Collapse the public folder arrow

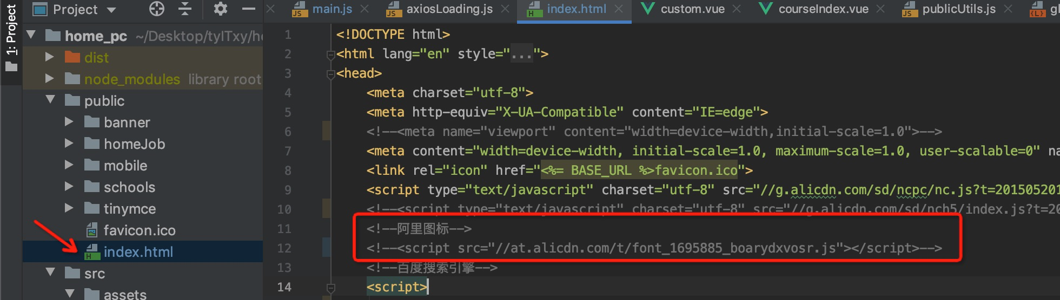(50, 100)
